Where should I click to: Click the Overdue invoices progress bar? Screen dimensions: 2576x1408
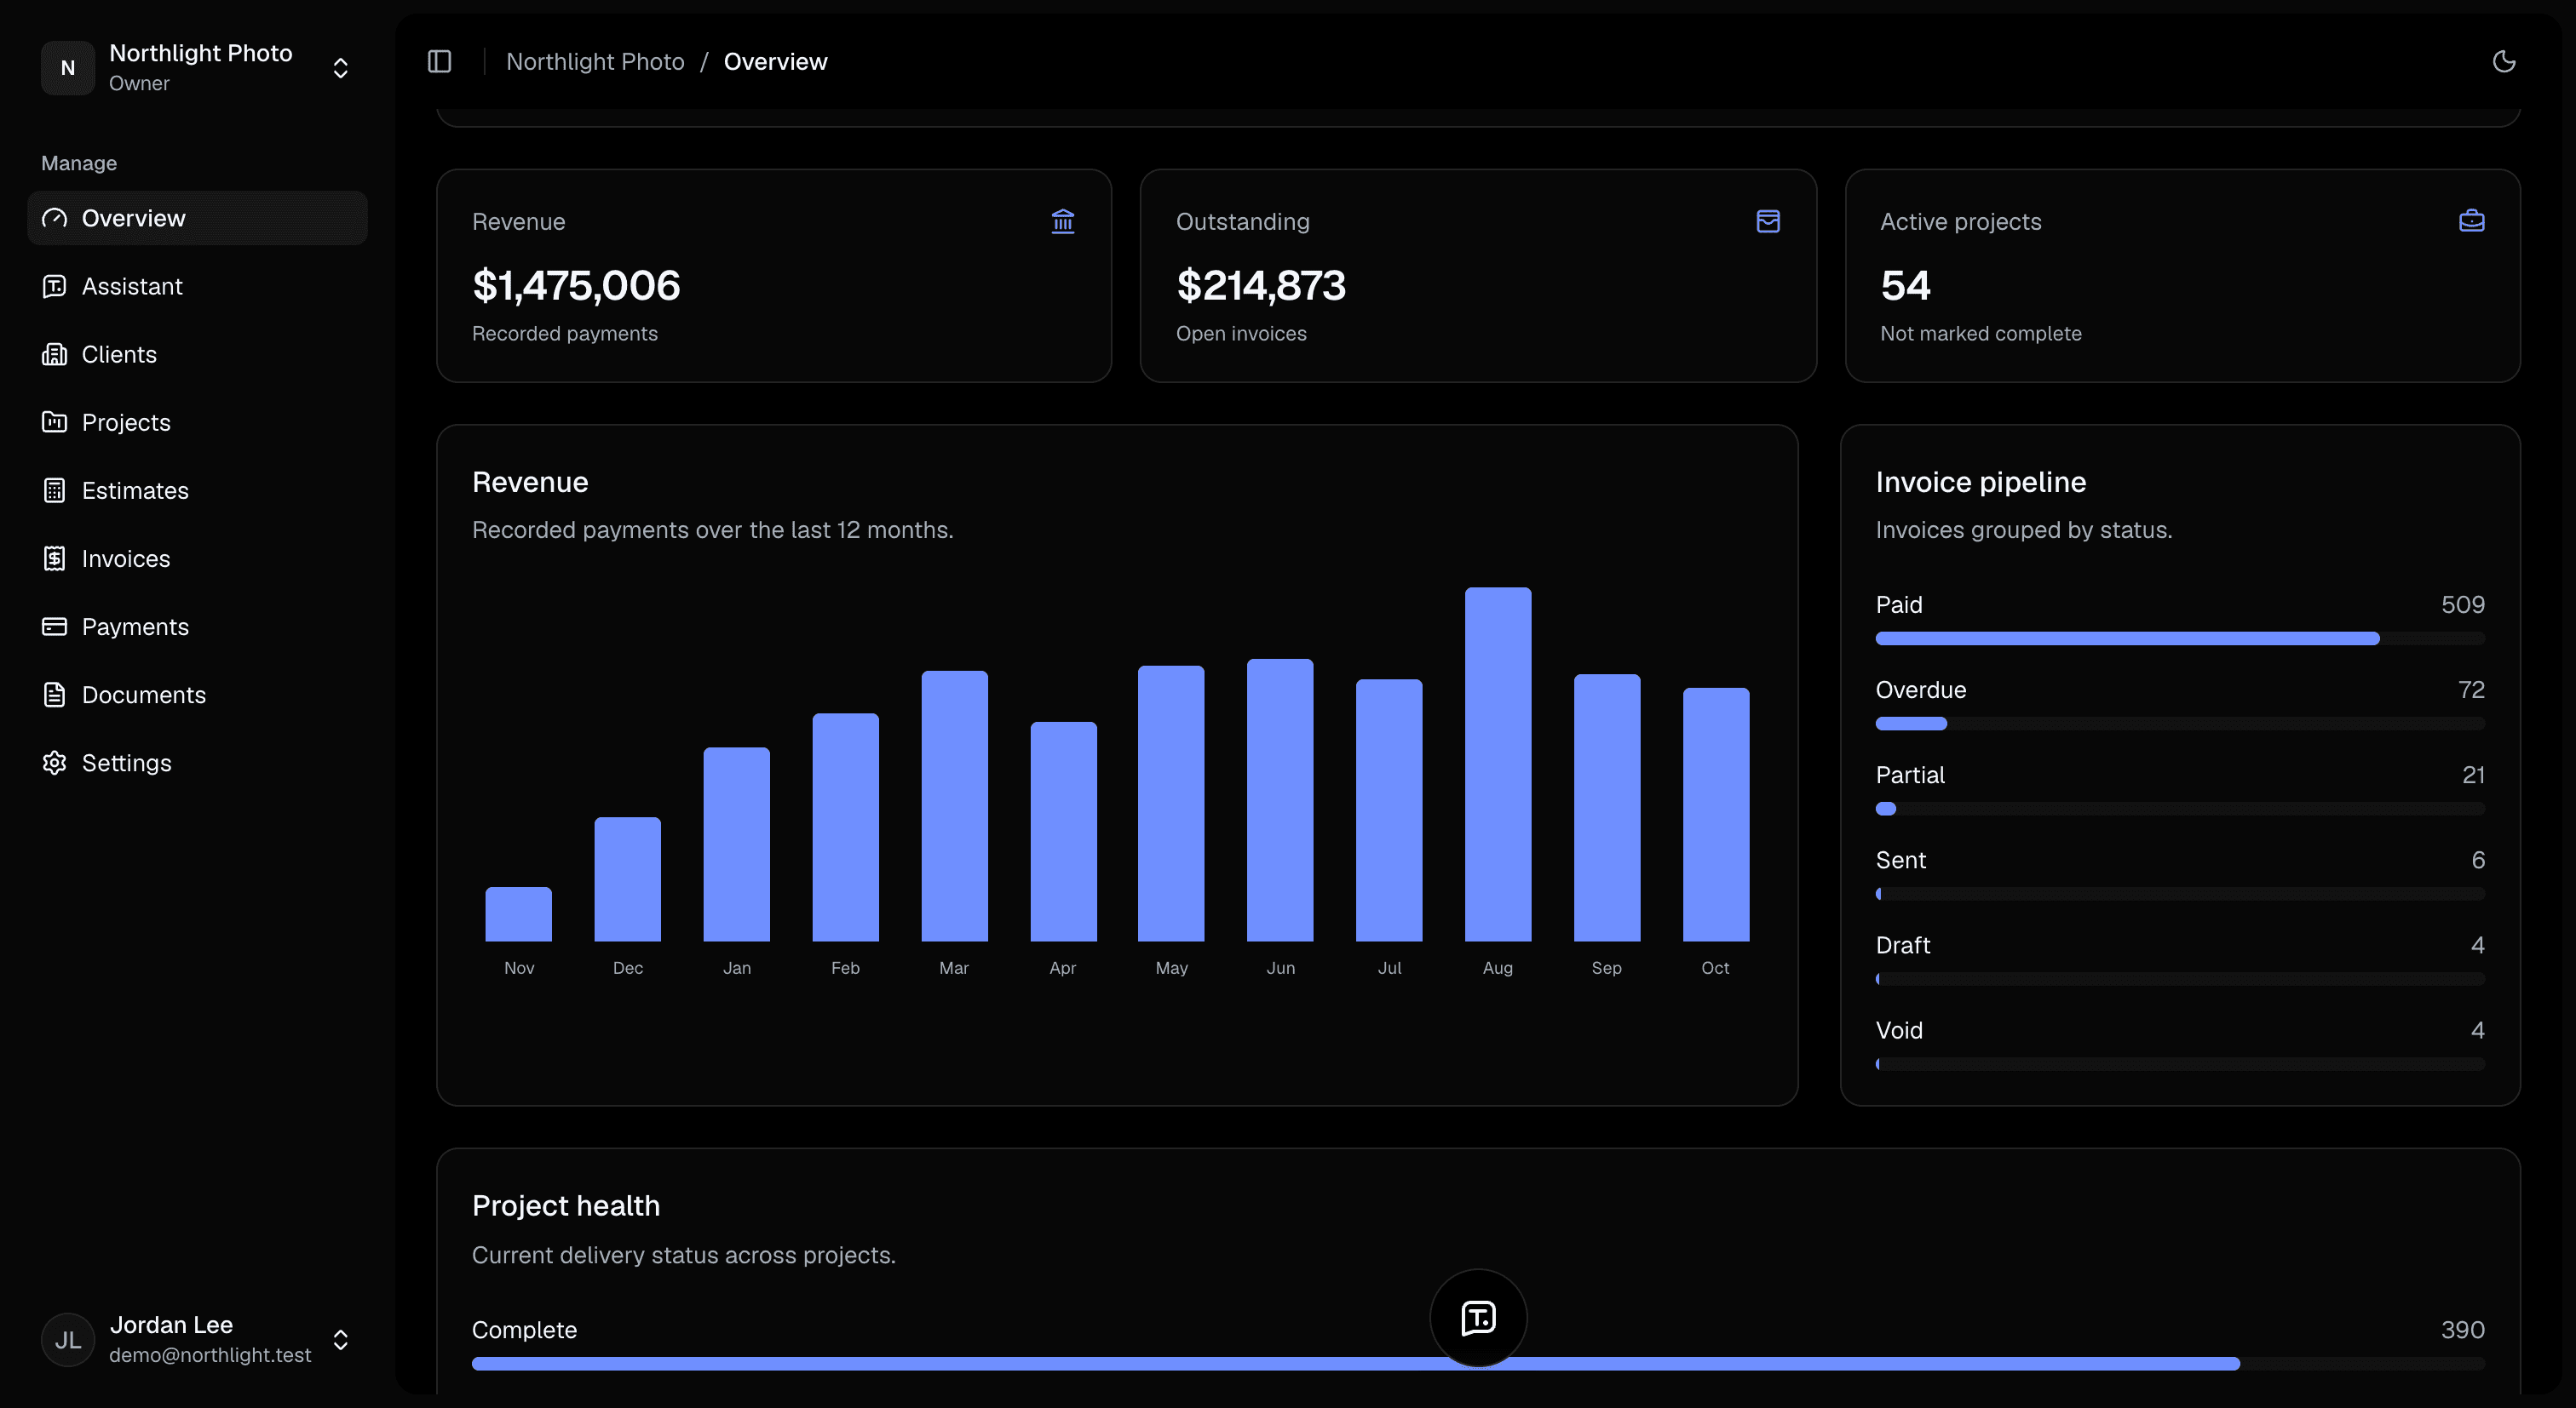(x=2180, y=724)
